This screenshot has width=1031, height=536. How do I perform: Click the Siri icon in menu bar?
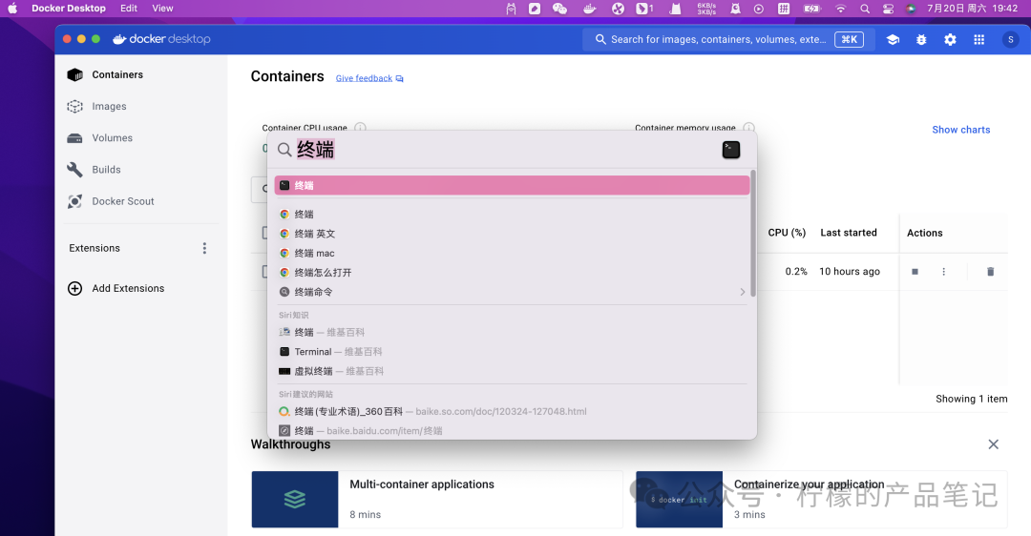(x=911, y=9)
